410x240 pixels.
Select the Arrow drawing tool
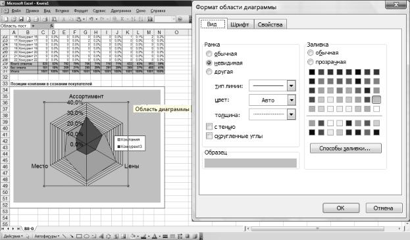tap(71, 236)
